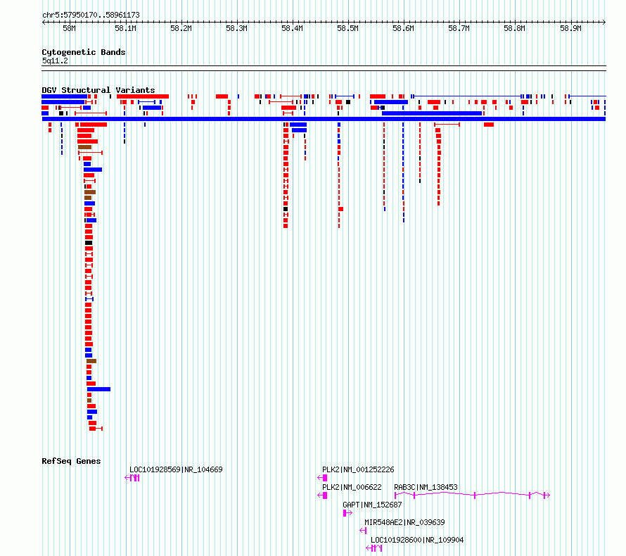Click the large red variant spanning 58.1M–58.15M
The height and width of the screenshot is (556, 626).
143,96
